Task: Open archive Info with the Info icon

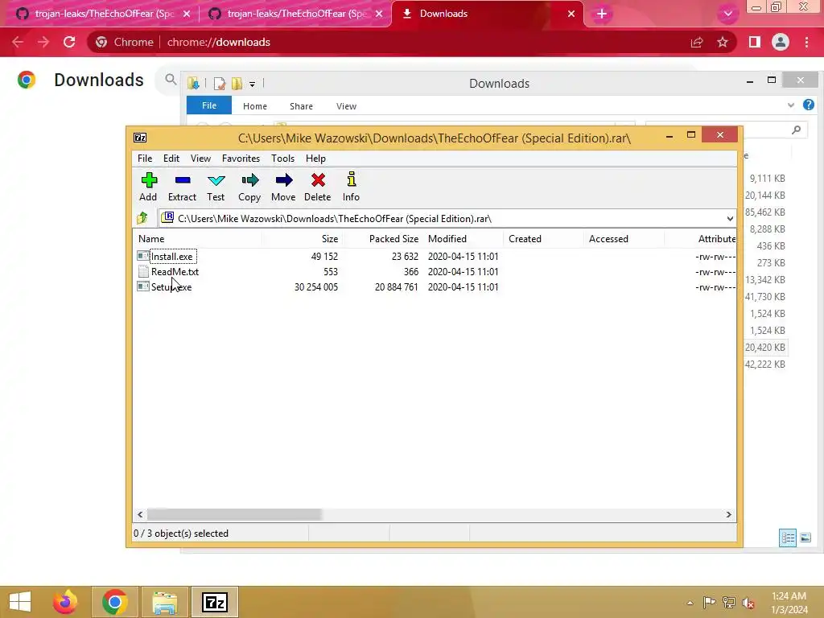Action: pos(351,187)
